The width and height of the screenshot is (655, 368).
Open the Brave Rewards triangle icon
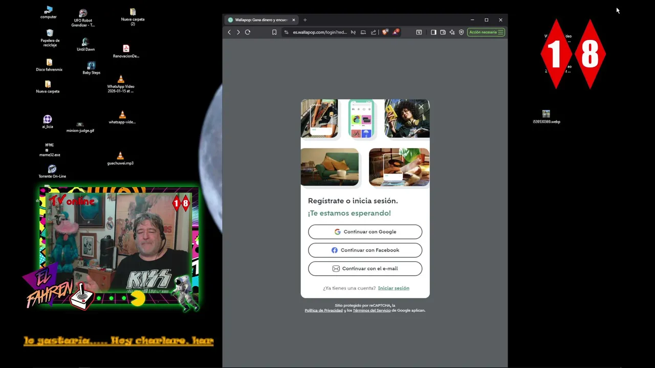click(395, 32)
